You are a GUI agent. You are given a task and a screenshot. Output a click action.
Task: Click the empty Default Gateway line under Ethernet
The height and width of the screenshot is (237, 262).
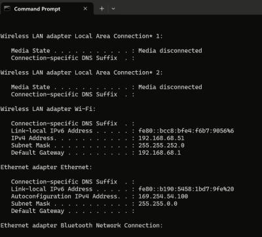click(x=73, y=211)
